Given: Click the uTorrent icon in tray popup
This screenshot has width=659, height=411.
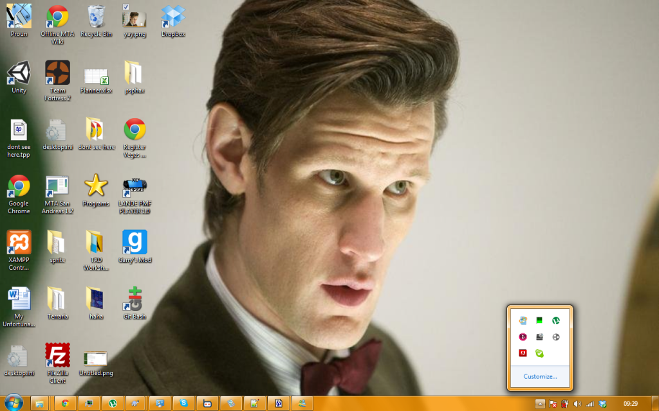Looking at the screenshot, I should coord(556,320).
